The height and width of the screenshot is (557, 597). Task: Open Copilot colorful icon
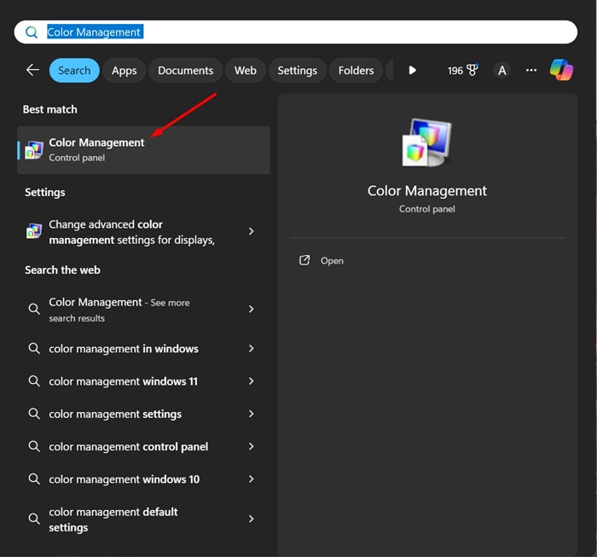click(561, 70)
